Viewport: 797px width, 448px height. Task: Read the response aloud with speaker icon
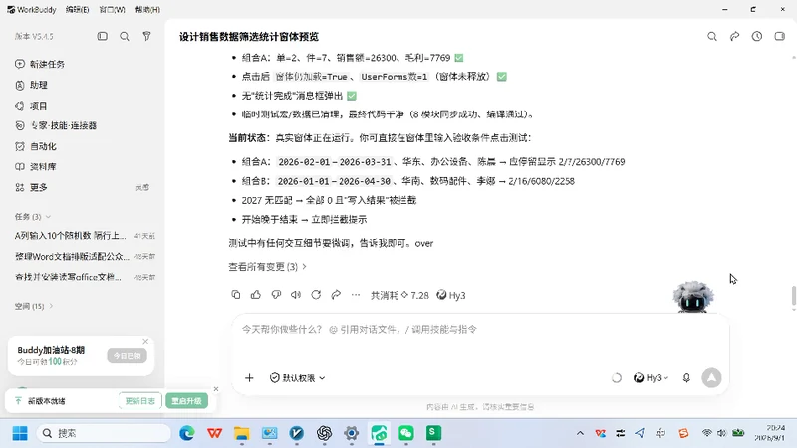(x=296, y=295)
